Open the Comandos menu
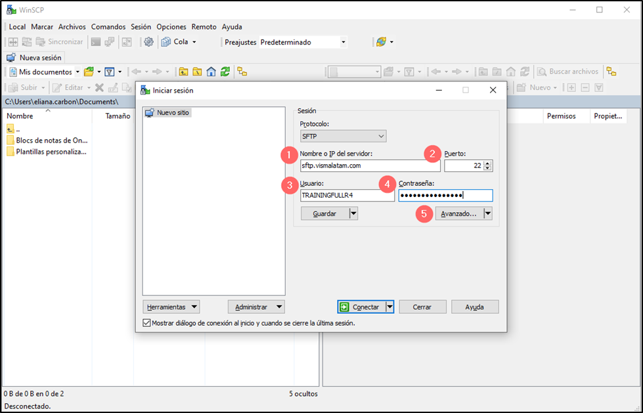 coord(108,27)
